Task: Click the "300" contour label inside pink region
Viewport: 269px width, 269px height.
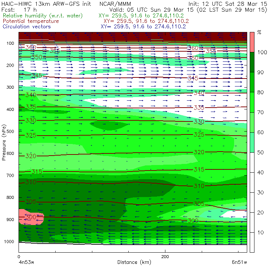Action: (x=31, y=217)
